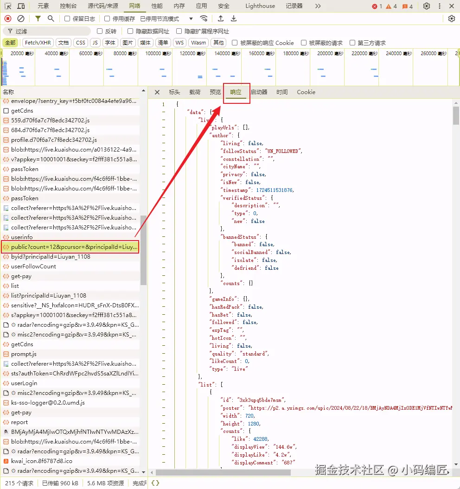Open network settings gear icon
This screenshot has height=489, width=460.
[452, 19]
